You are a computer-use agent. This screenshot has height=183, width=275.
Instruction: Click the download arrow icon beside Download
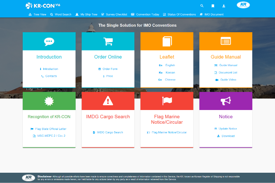coord(218,136)
